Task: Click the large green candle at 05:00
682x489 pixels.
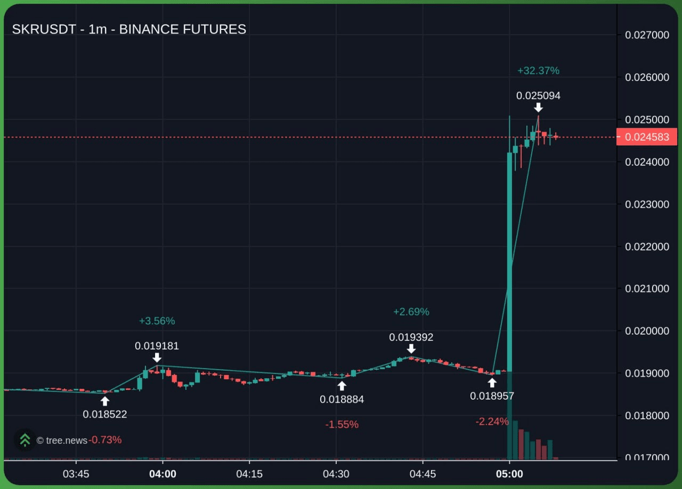Action: 509,261
